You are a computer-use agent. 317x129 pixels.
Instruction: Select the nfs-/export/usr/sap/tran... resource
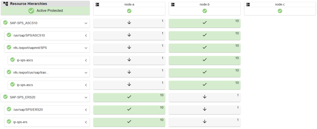click(31, 73)
